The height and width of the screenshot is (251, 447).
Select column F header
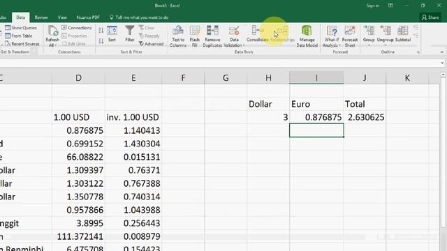tap(183, 77)
